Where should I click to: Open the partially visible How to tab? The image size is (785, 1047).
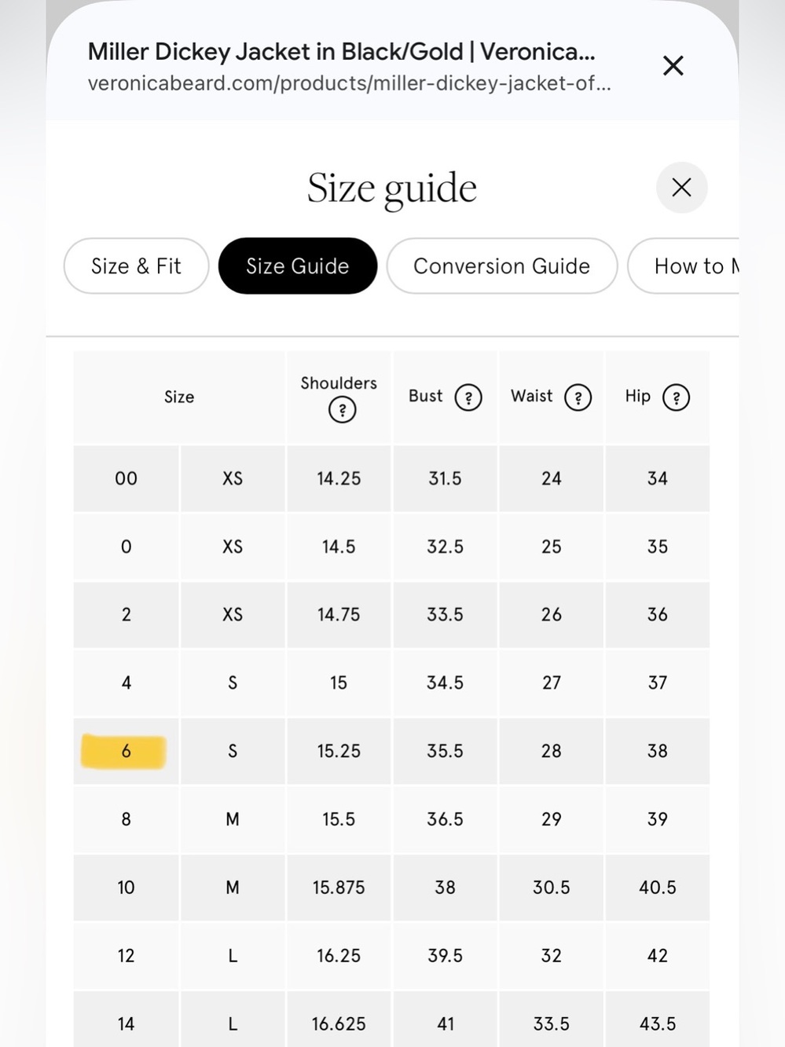[x=684, y=266]
